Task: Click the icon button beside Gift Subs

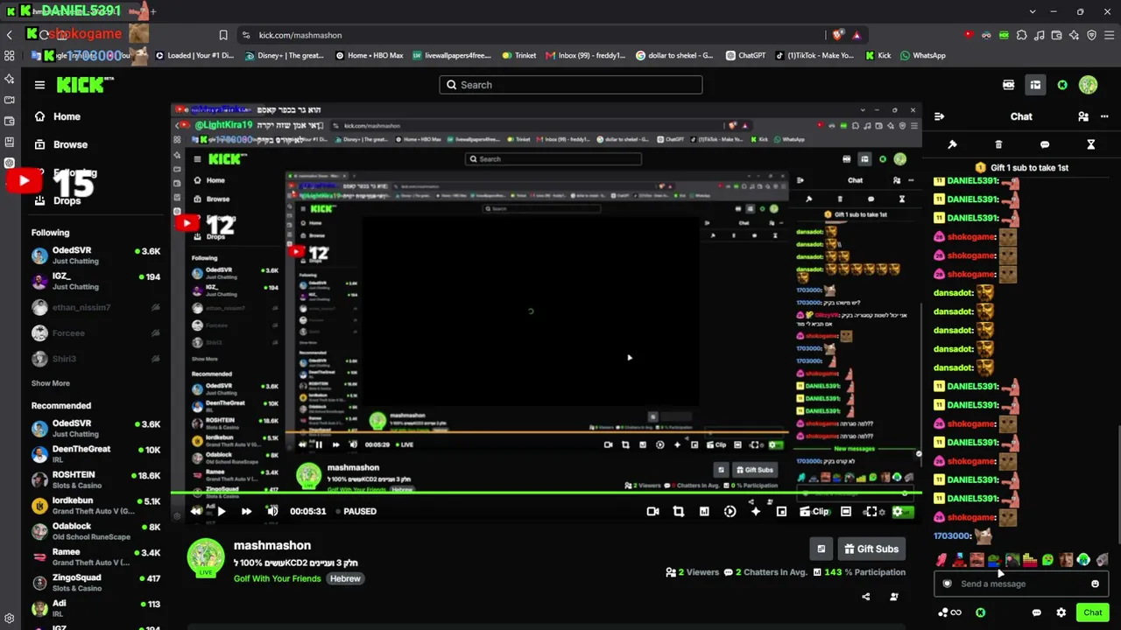Action: tap(821, 549)
